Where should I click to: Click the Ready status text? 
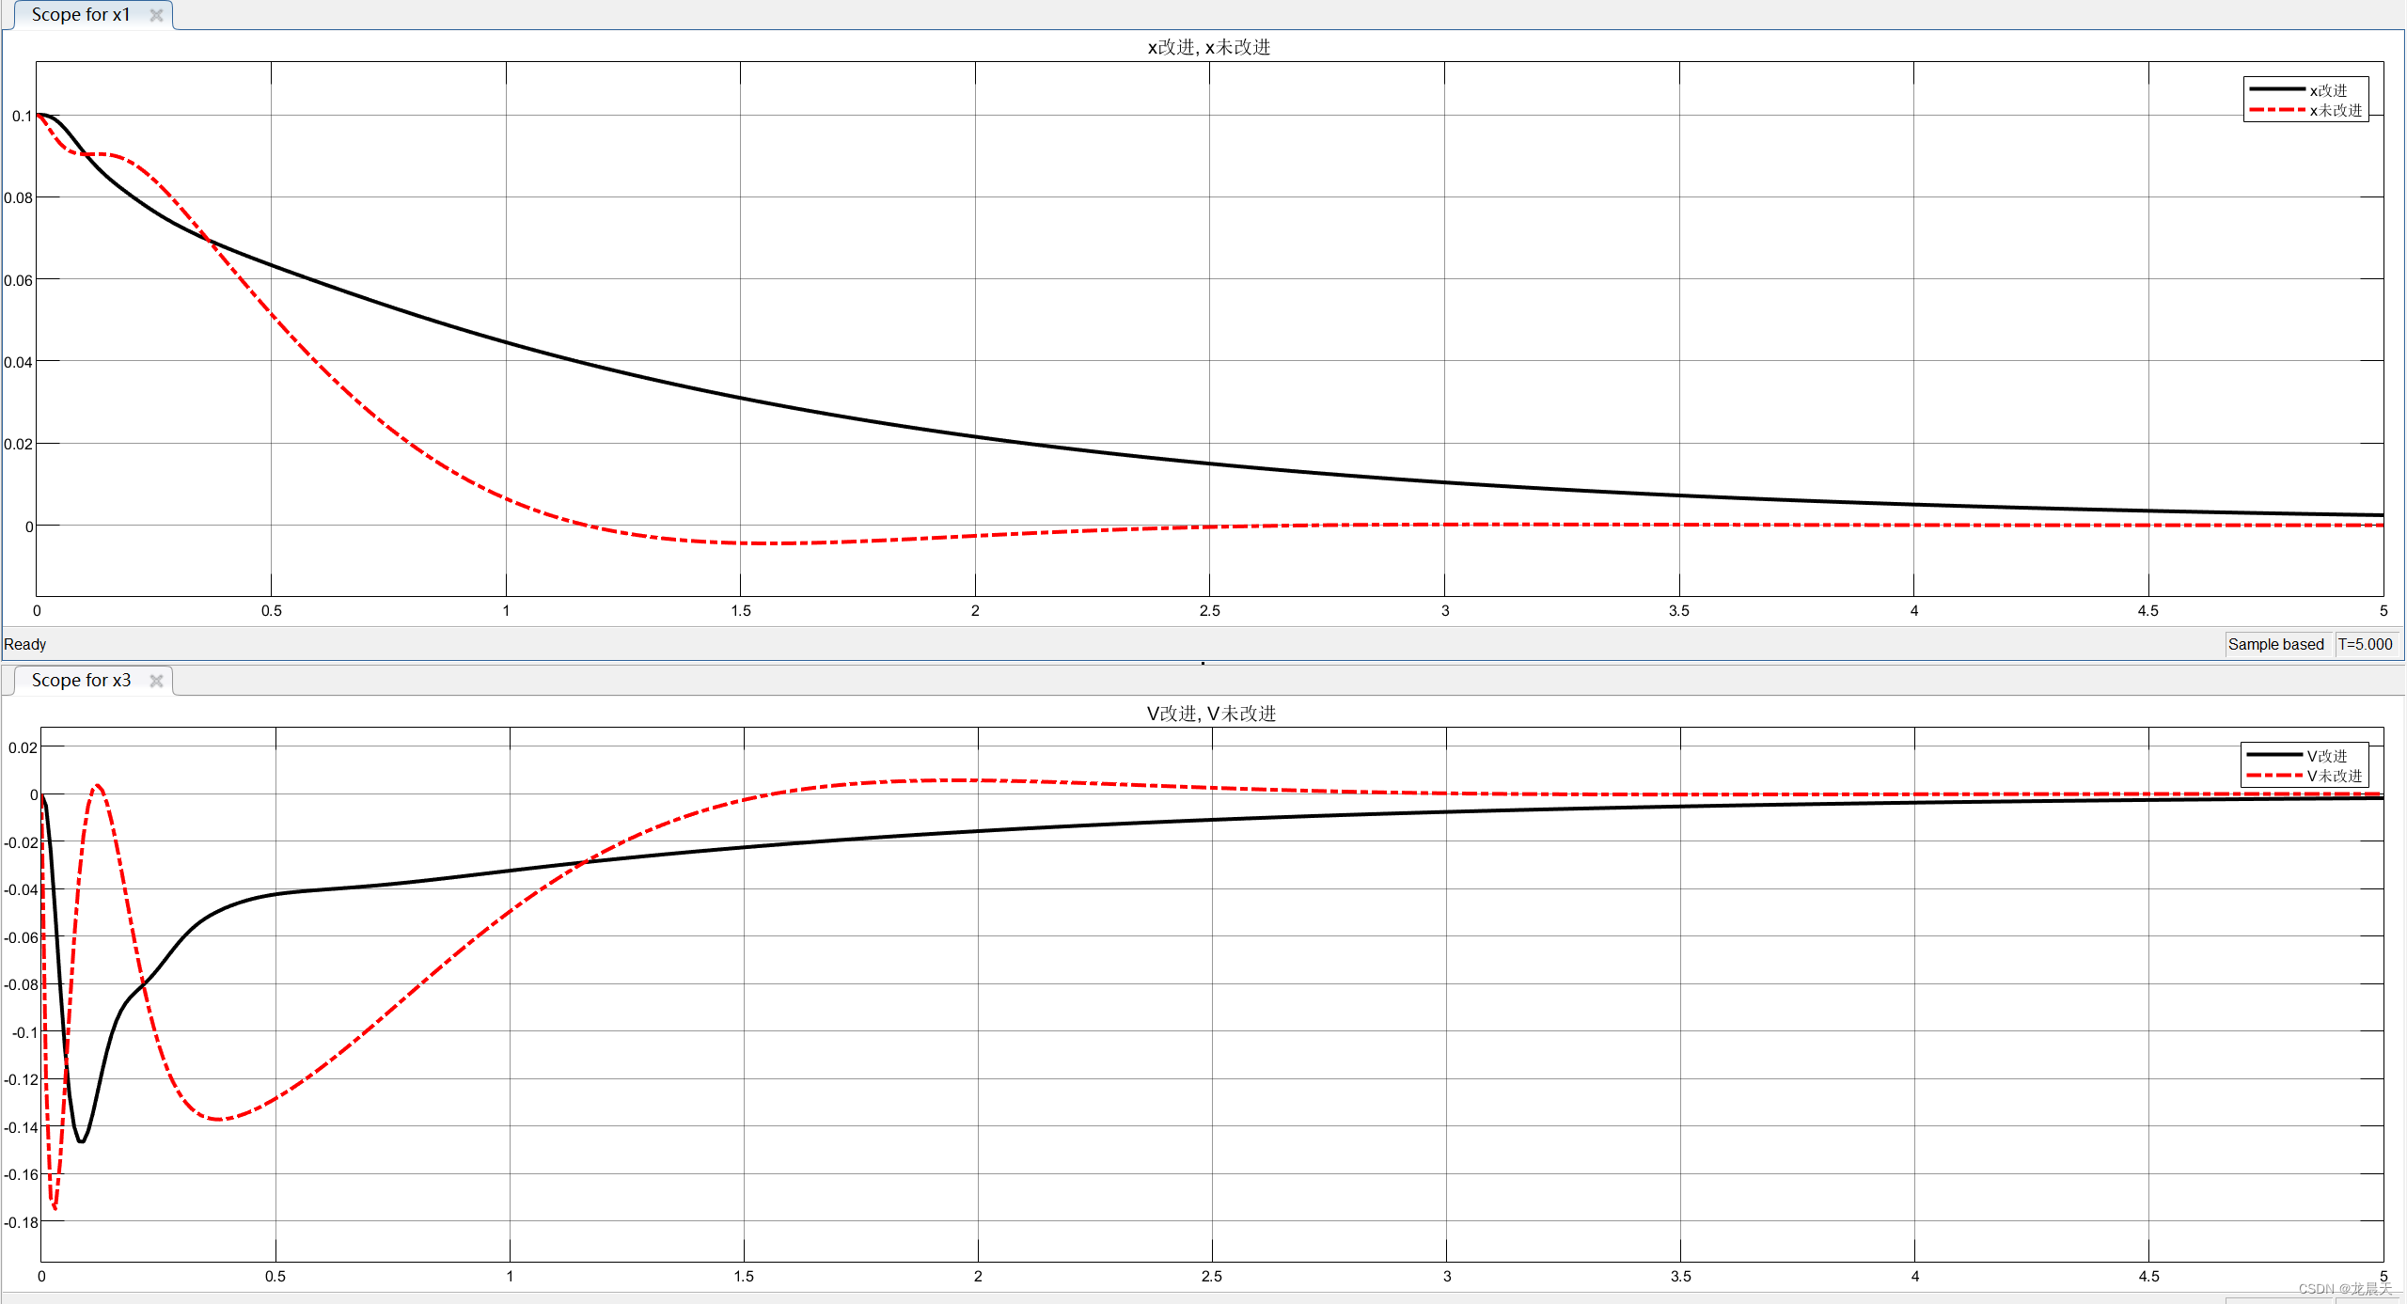click(25, 644)
